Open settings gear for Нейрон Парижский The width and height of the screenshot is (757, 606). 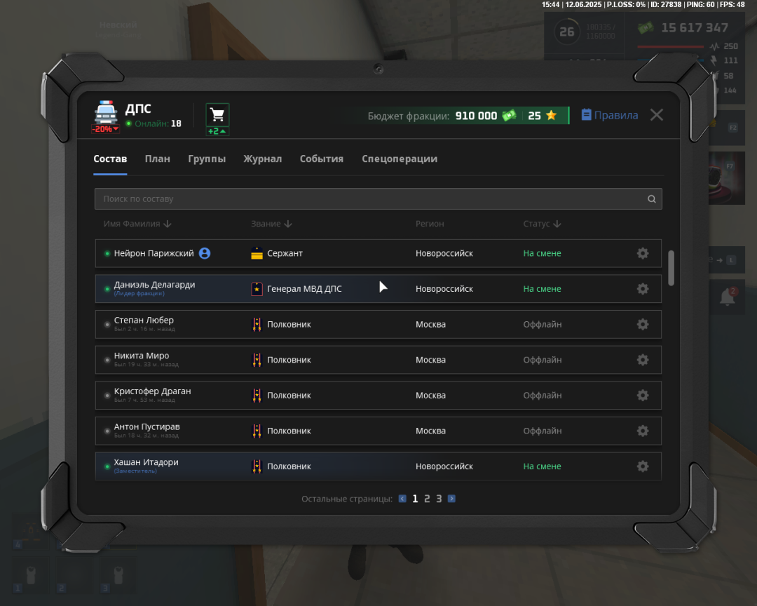click(643, 253)
